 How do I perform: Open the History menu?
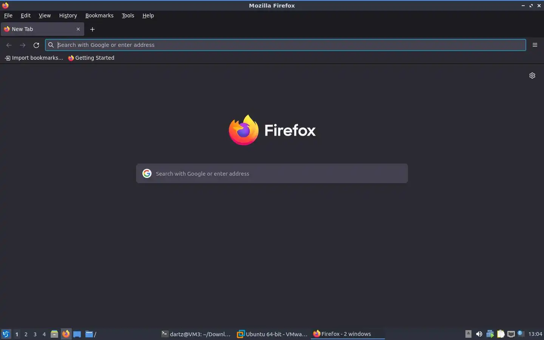(68, 15)
